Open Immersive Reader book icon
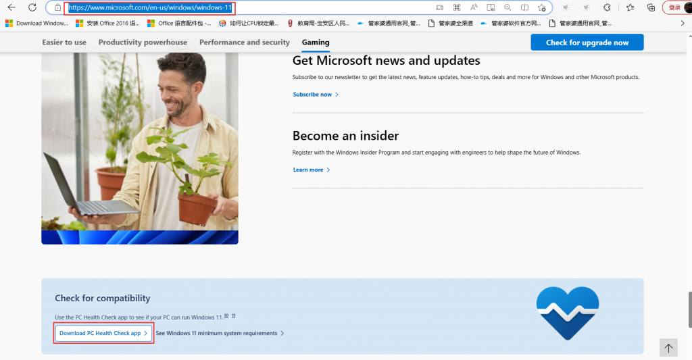 click(491, 7)
